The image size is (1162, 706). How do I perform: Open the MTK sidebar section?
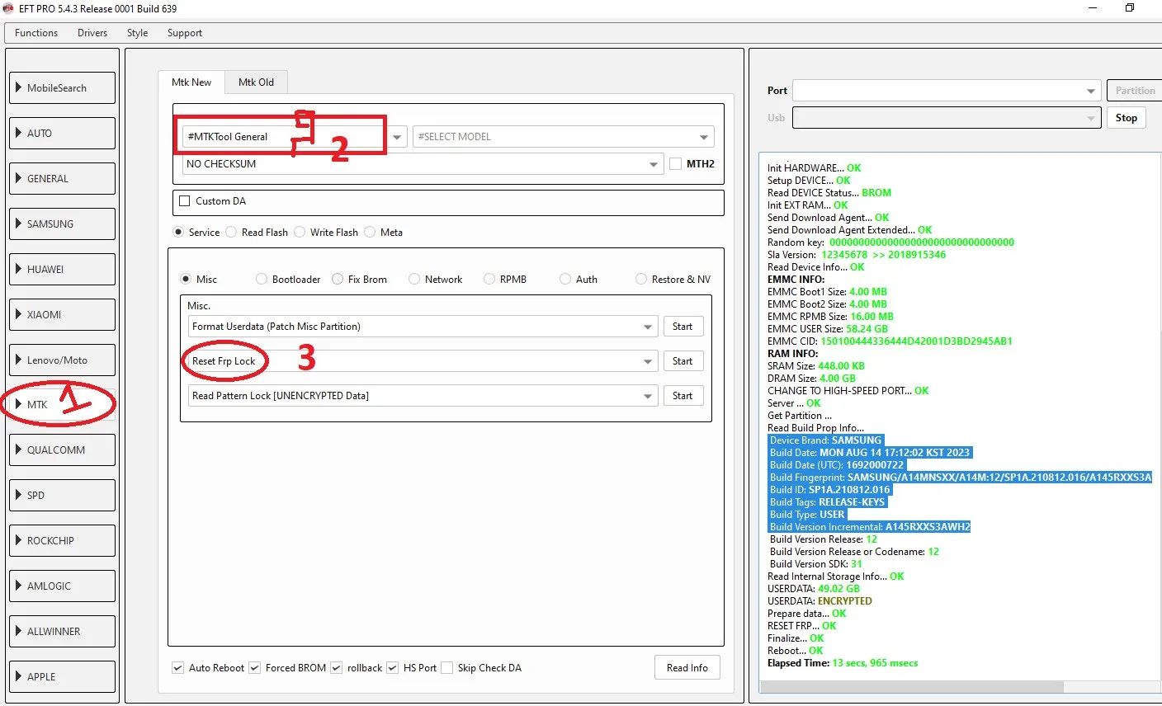62,405
